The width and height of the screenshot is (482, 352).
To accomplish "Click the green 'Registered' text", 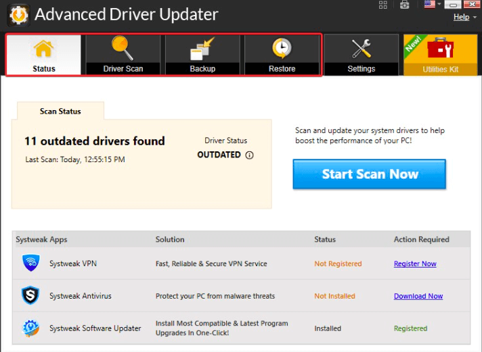I will 410,328.
